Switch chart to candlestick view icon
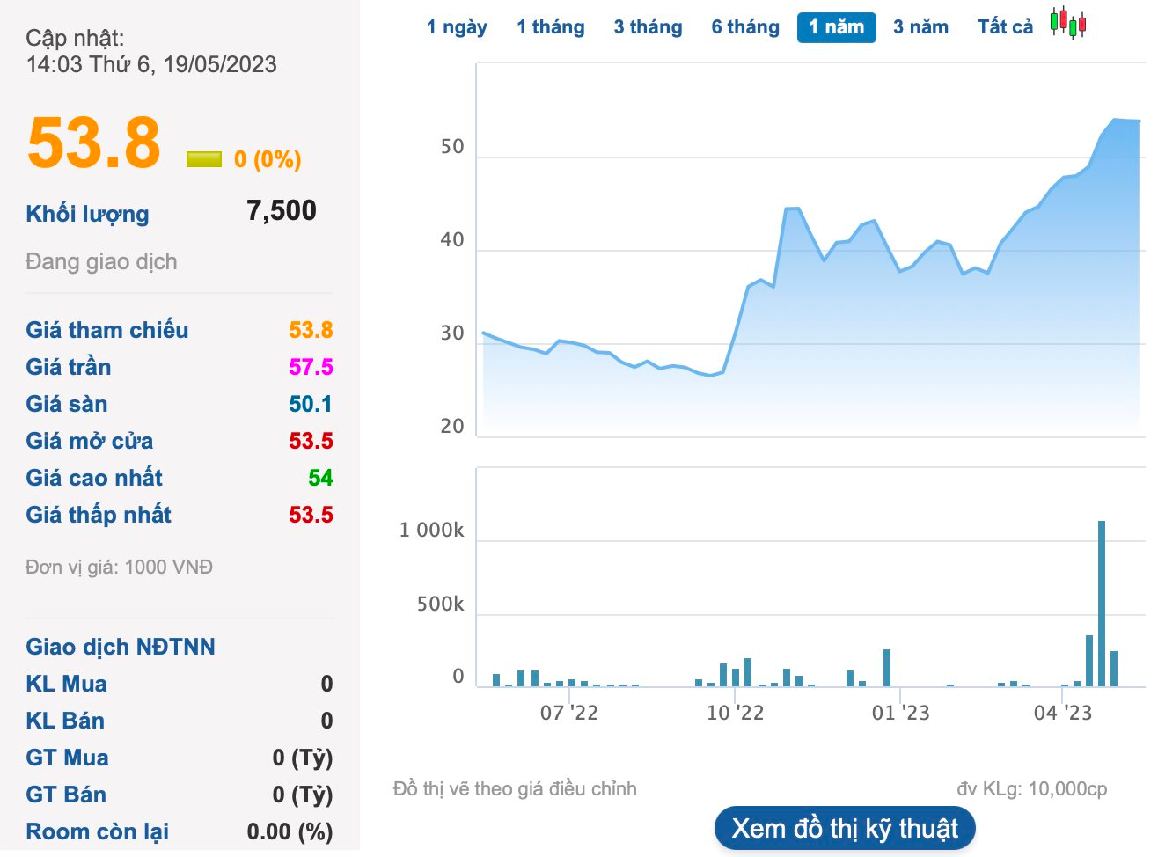Image resolution: width=1158 pixels, height=857 pixels. coord(1068,23)
